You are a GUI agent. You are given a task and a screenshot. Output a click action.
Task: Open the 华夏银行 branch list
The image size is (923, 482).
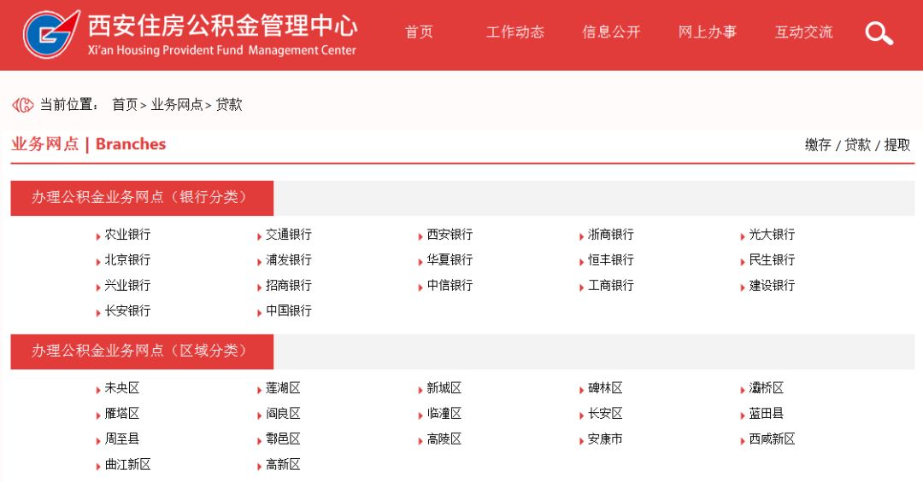coord(450,260)
